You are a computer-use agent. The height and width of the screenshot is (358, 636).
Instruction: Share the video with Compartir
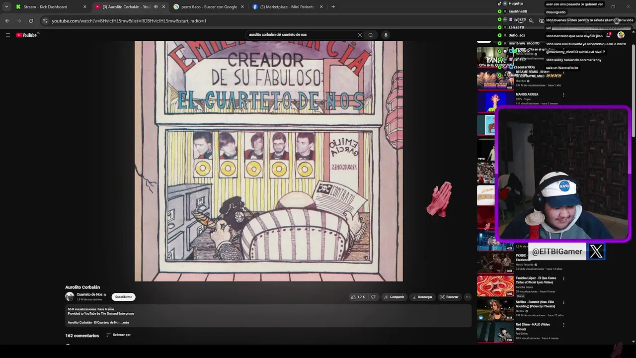(x=394, y=297)
